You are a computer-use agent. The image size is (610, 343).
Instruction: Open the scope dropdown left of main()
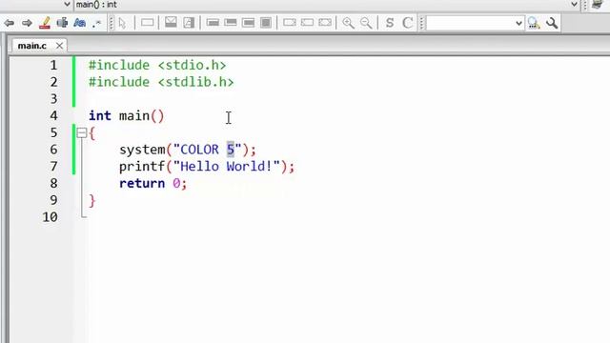(x=67, y=4)
